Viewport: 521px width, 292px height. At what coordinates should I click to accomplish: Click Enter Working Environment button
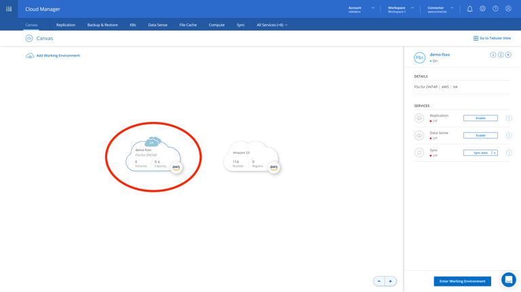tap(462, 281)
